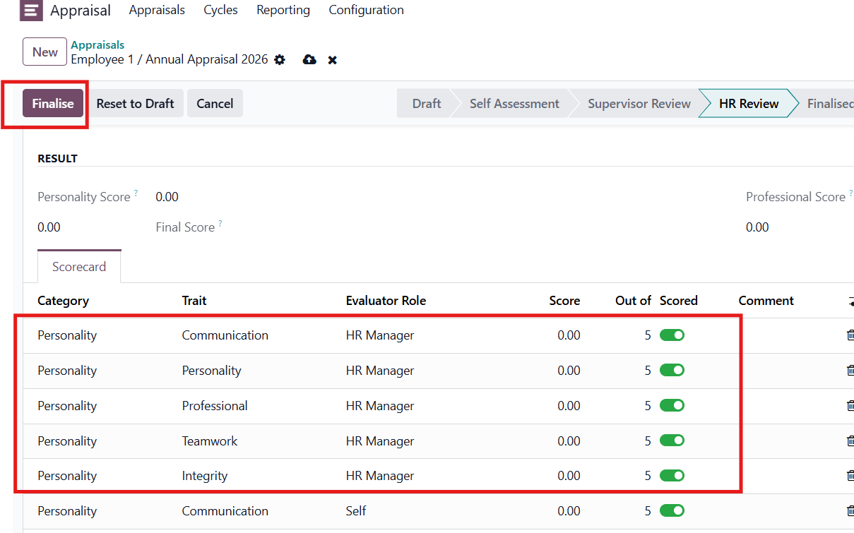Click the Appraisal app title

tap(81, 11)
